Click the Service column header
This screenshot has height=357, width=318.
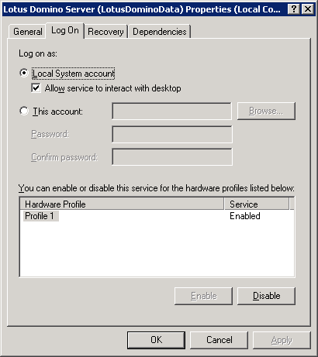pos(257,204)
